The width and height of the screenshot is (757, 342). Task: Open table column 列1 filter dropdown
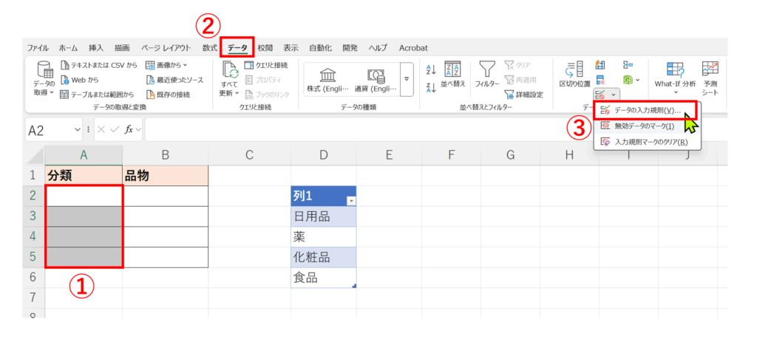point(350,201)
